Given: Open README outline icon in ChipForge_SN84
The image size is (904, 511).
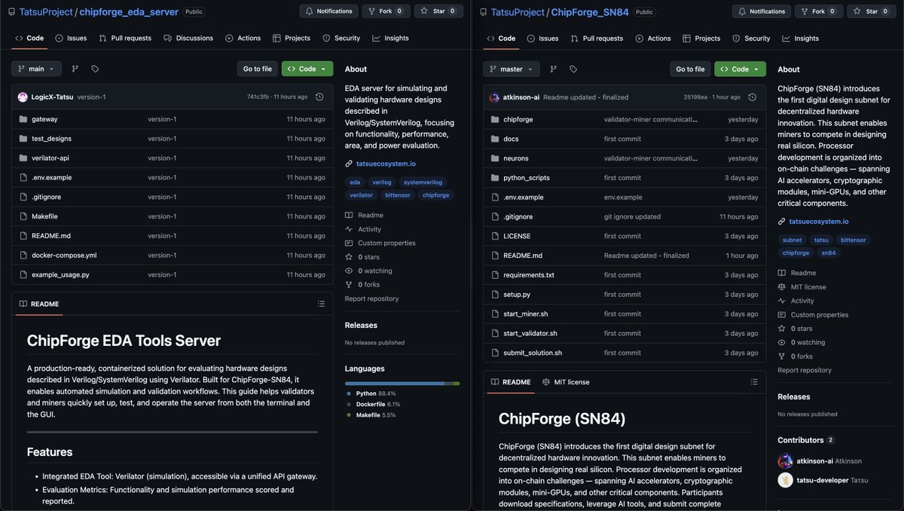Looking at the screenshot, I should pyautogui.click(x=754, y=382).
